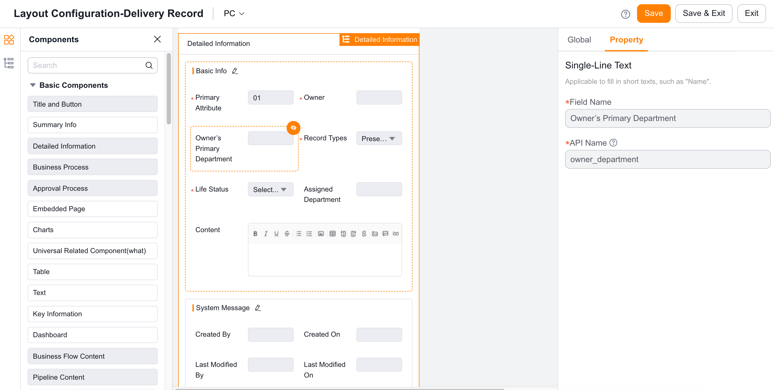Toggle bold in Content editor
The height and width of the screenshot is (390, 774).
pos(255,233)
